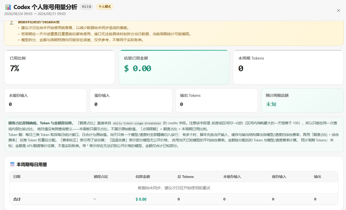
Task: Click the date range 2026/08/24 09:03 → 2026/08/31 09:03
Action: pos(35,14)
